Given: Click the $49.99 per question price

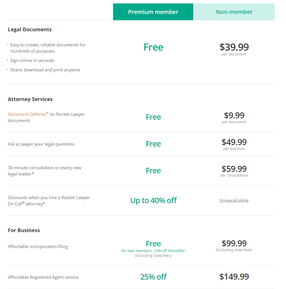Looking at the screenshot, I should [234, 144].
